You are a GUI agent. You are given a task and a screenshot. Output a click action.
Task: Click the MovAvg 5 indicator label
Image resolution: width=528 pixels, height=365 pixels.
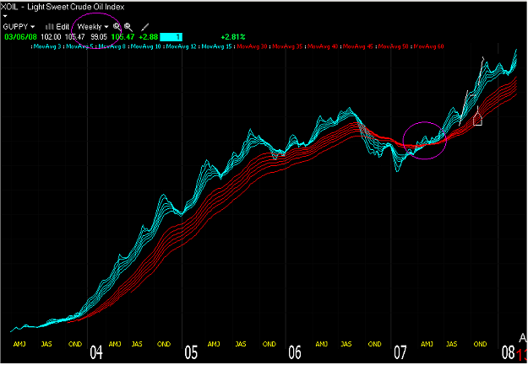(79, 46)
